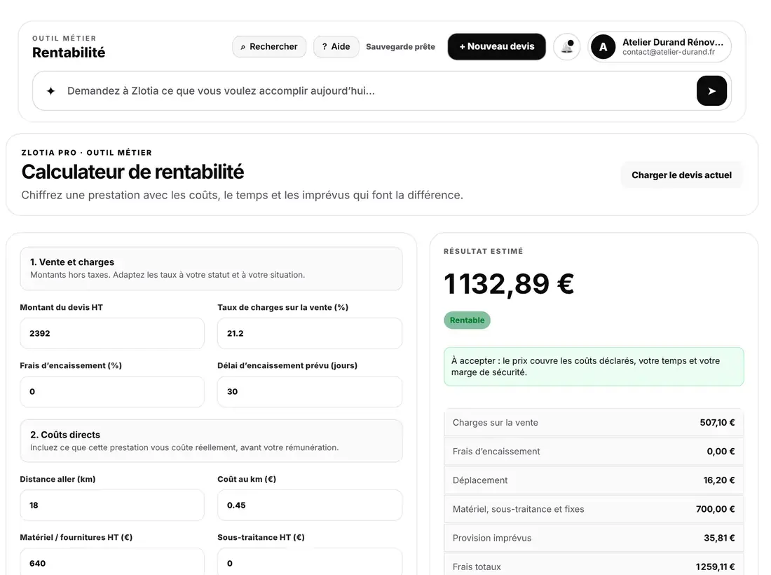The width and height of the screenshot is (771, 575).
Task: Click the À accepter advice message
Action: 594,367
